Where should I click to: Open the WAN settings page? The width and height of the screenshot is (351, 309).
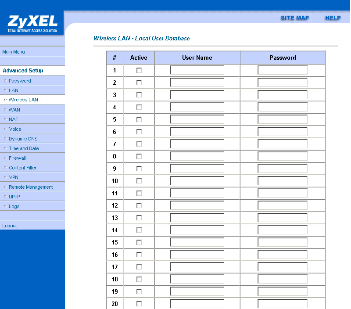coord(14,110)
